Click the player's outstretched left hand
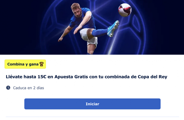Screen dimensions: 184x120 coord(60,39)
